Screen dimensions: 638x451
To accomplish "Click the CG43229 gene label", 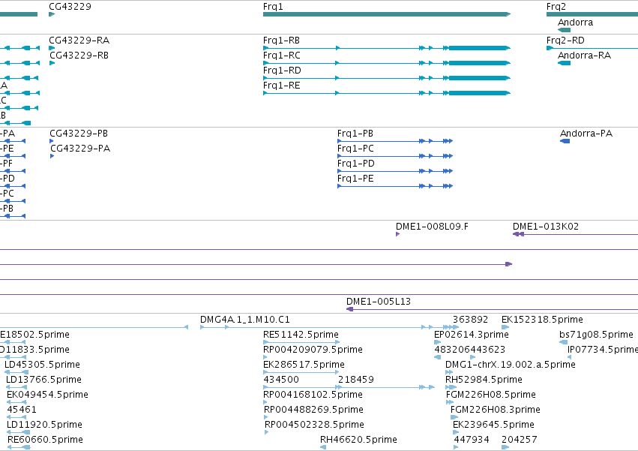I will 70,7.
